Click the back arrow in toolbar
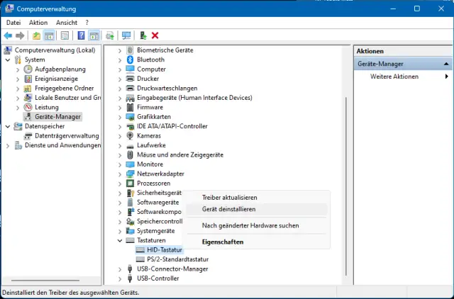Viewport: 454px width, 299px height. pos(8,35)
